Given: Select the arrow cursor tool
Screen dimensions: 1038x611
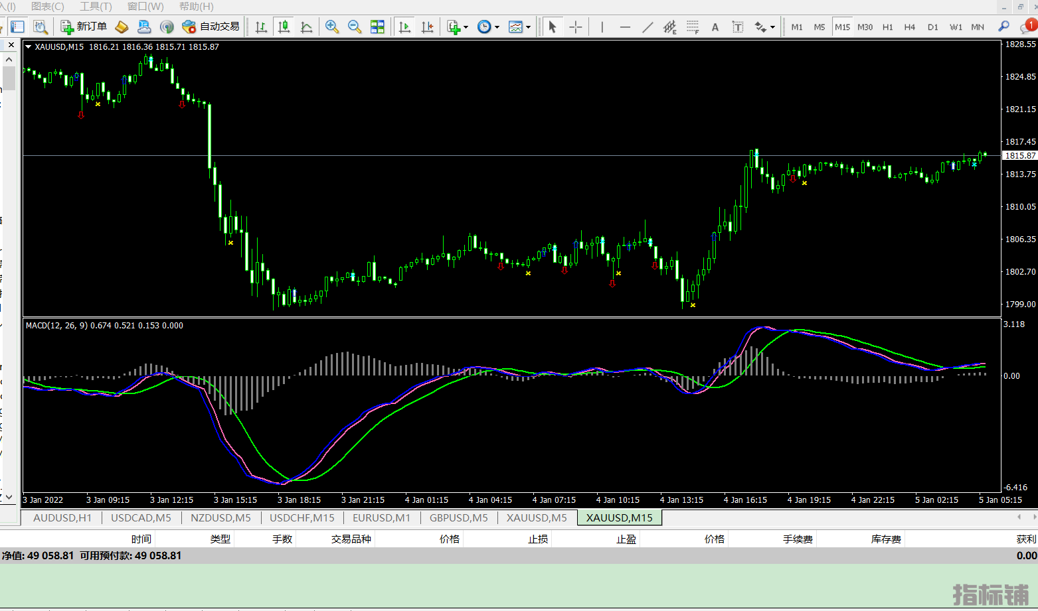Looking at the screenshot, I should (x=553, y=27).
